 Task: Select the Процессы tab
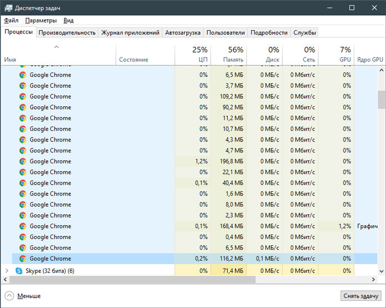(19, 32)
